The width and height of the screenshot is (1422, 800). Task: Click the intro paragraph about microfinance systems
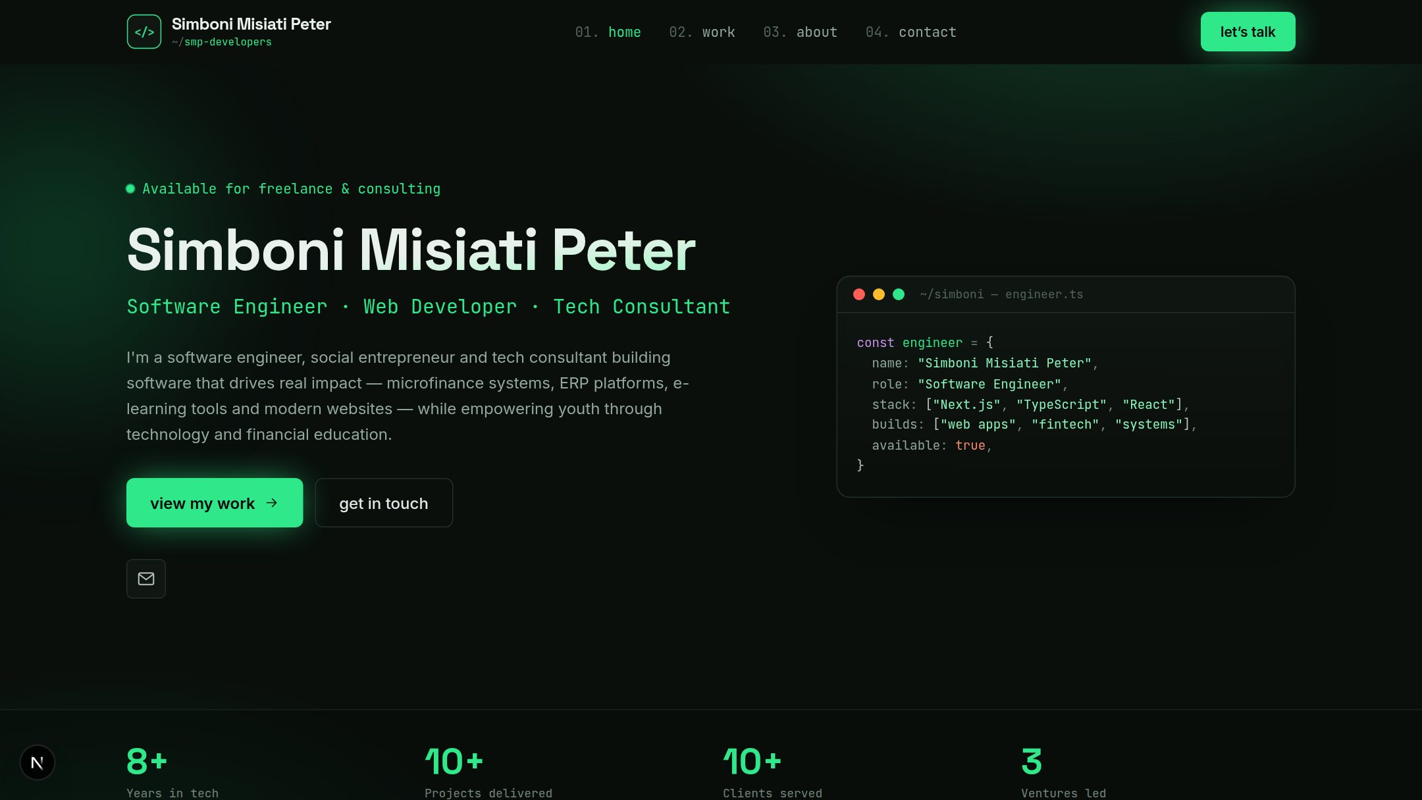point(408,396)
